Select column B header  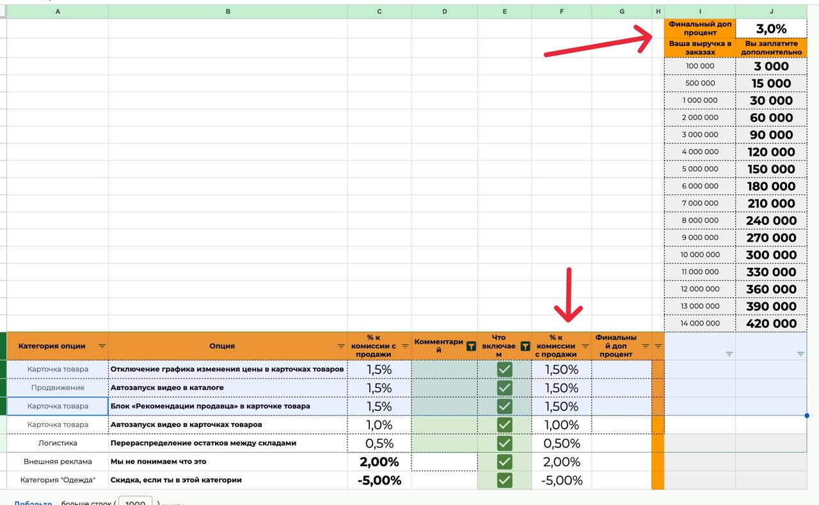(x=228, y=12)
